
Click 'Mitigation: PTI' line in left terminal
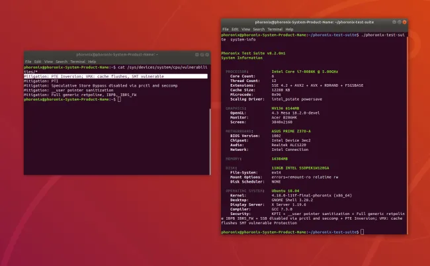pos(41,81)
